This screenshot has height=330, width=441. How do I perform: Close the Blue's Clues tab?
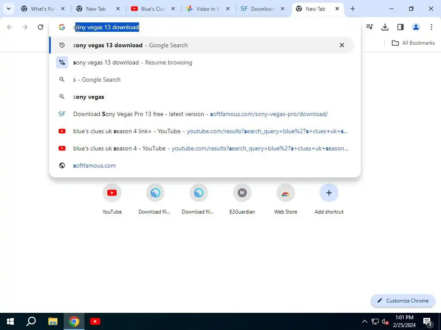173,9
